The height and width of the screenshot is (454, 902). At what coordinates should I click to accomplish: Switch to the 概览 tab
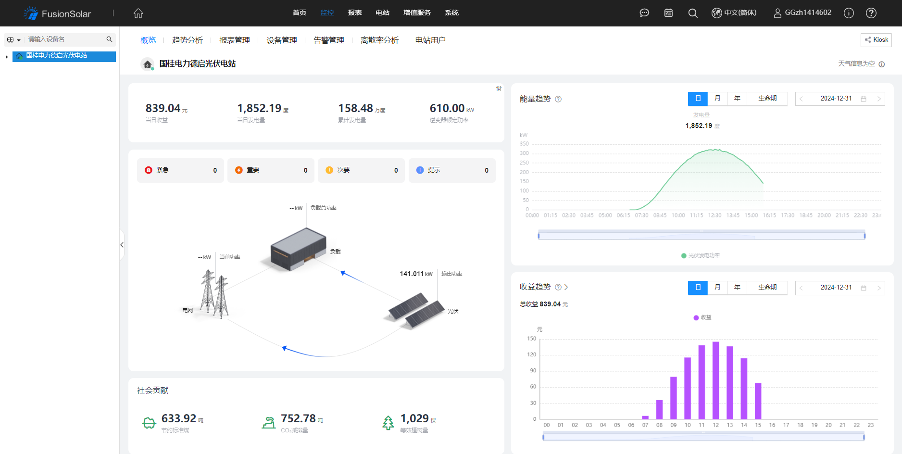148,40
